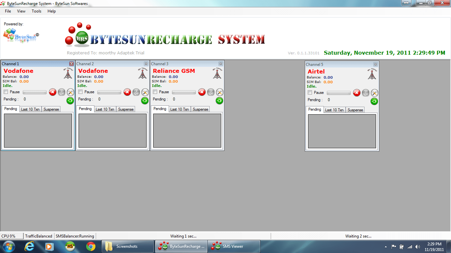Select the Pending tab in Channel 5
Screen dimensions: 451x253
315,109
